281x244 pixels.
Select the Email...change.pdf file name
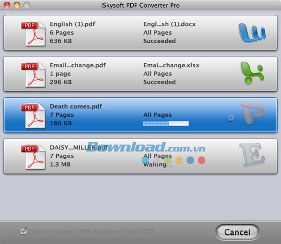pyautogui.click(x=78, y=65)
